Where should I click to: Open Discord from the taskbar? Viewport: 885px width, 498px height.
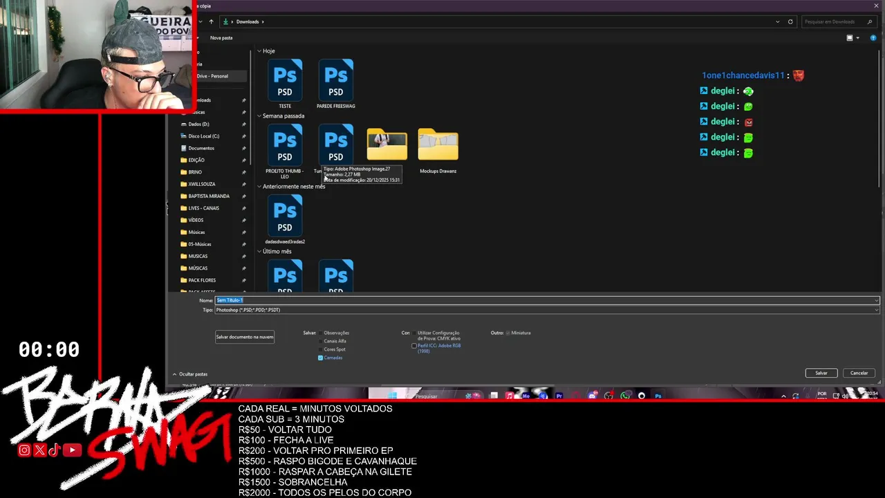click(x=592, y=396)
